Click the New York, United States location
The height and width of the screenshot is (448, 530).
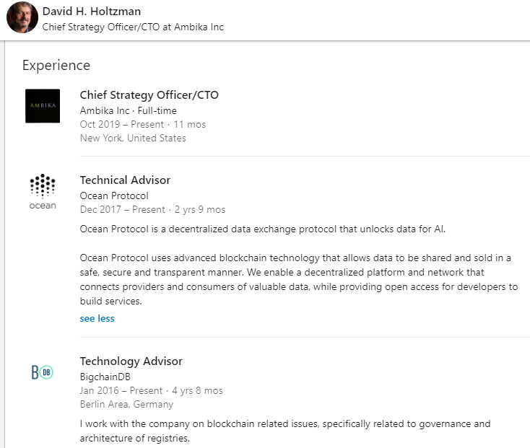(x=133, y=138)
